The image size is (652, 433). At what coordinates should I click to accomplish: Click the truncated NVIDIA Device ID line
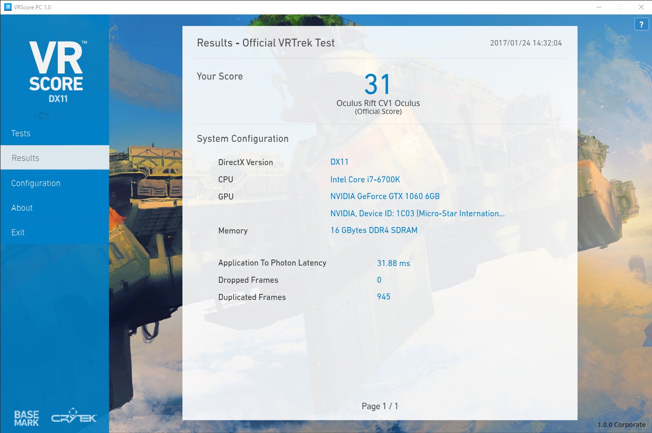(417, 214)
